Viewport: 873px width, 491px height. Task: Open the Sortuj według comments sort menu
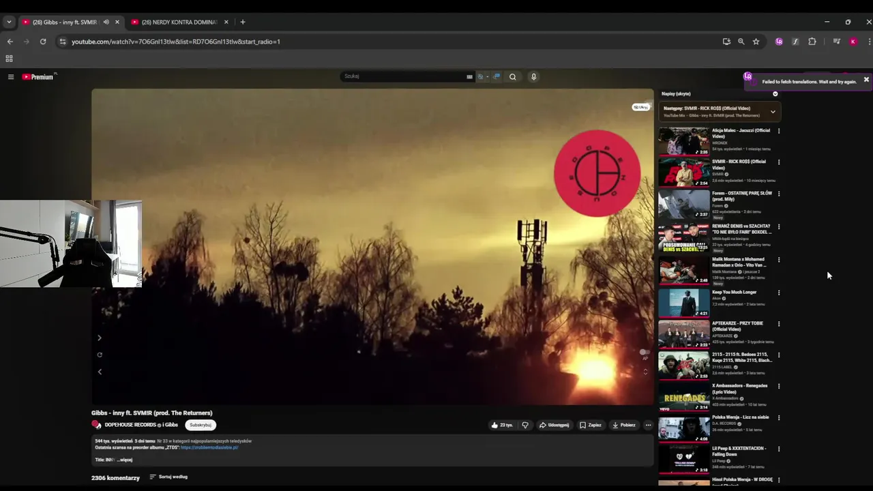(168, 477)
